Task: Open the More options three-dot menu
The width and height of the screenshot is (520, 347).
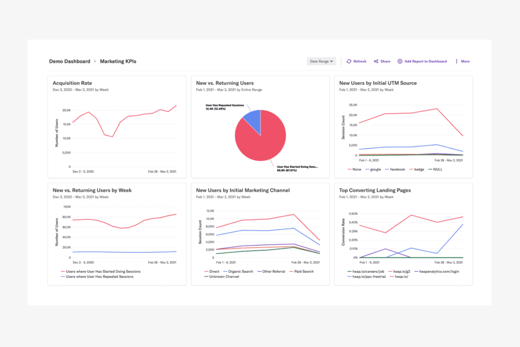Action: (x=456, y=61)
